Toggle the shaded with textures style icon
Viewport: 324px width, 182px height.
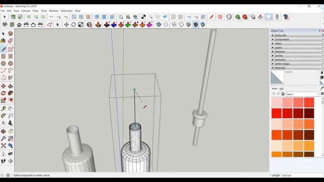195,25
